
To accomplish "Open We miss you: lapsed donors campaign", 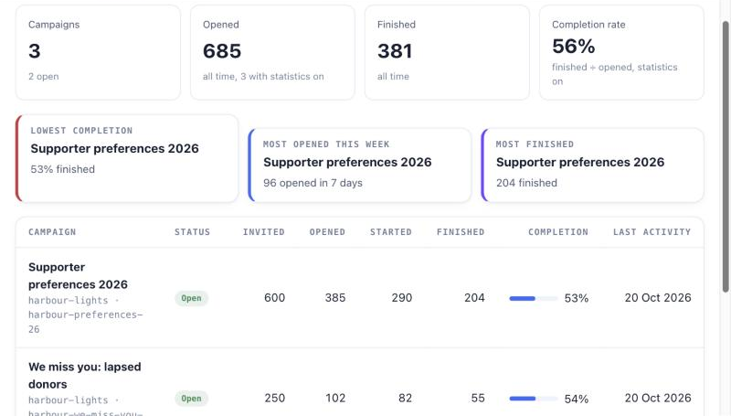I will tap(84, 376).
